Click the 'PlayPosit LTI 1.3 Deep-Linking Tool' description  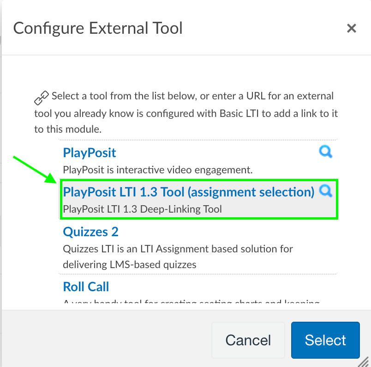point(142,209)
